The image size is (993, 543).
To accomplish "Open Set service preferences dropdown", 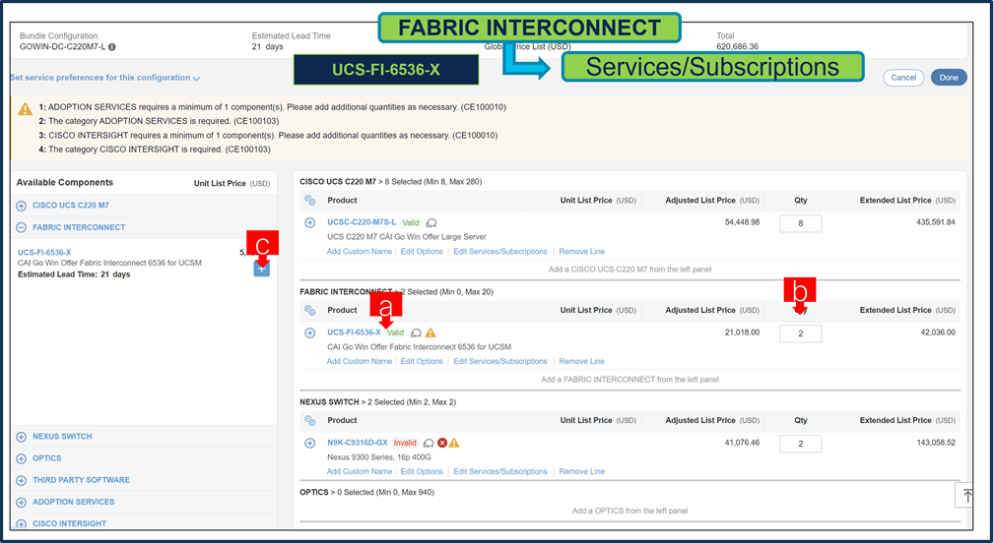I will 105,78.
